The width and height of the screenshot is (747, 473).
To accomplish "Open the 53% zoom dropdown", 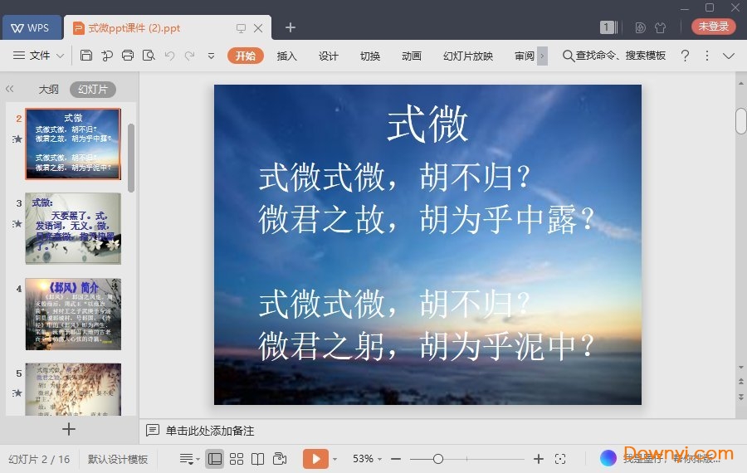I will tap(367, 459).
